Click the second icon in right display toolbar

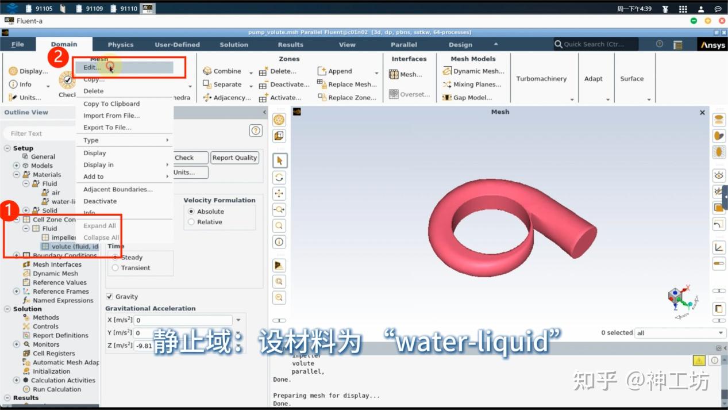tap(719, 136)
